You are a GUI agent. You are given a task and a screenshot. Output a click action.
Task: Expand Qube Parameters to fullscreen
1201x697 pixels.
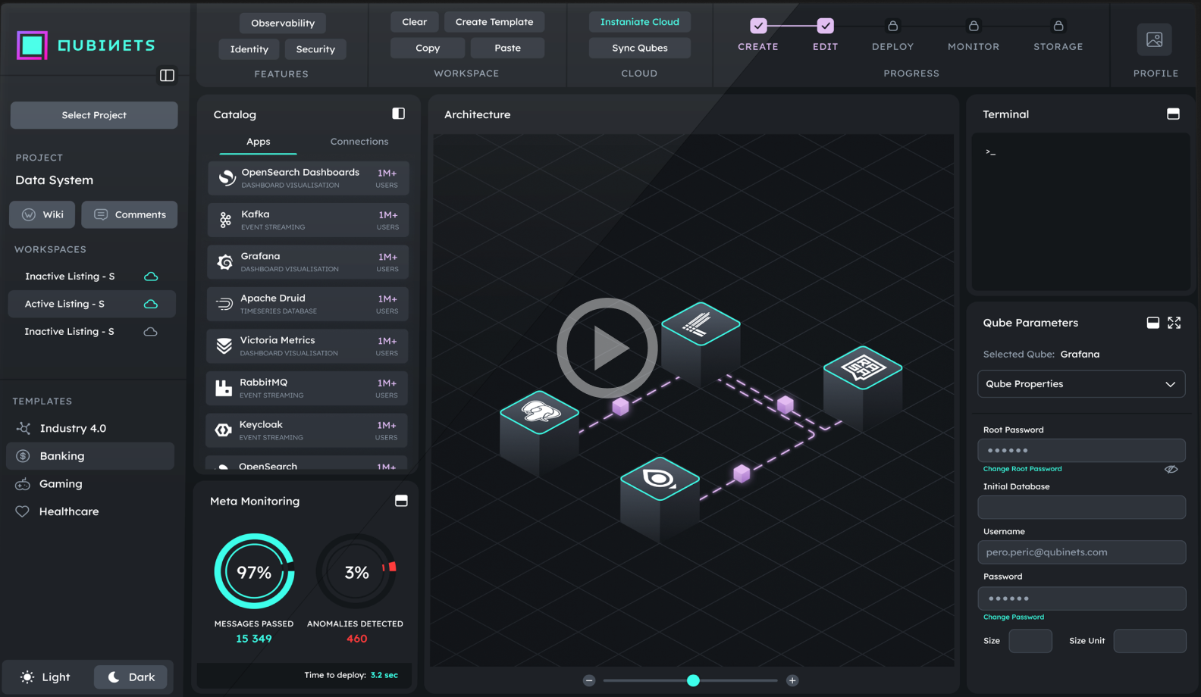click(x=1174, y=323)
